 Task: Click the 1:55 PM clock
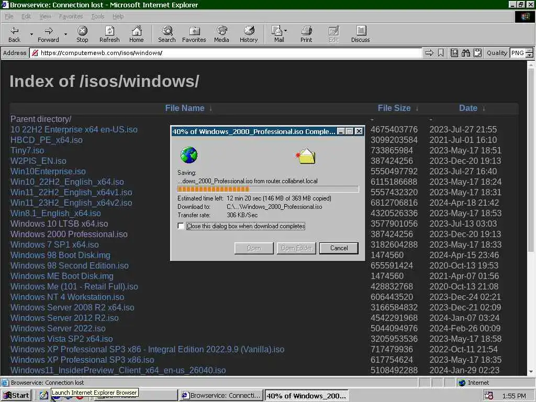tap(514, 396)
